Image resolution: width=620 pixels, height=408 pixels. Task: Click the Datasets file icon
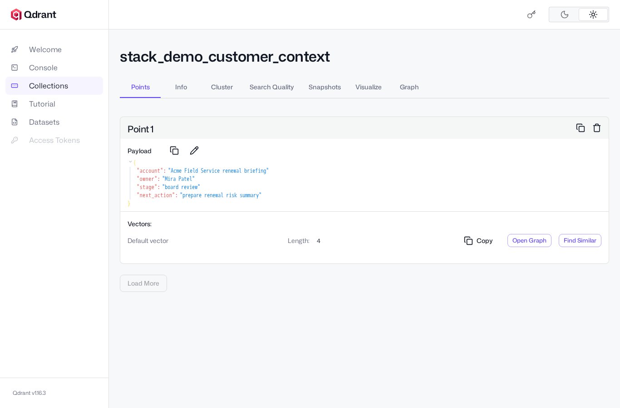pyautogui.click(x=15, y=122)
